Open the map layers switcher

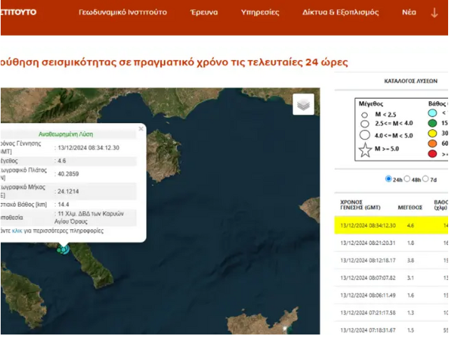pyautogui.click(x=303, y=104)
